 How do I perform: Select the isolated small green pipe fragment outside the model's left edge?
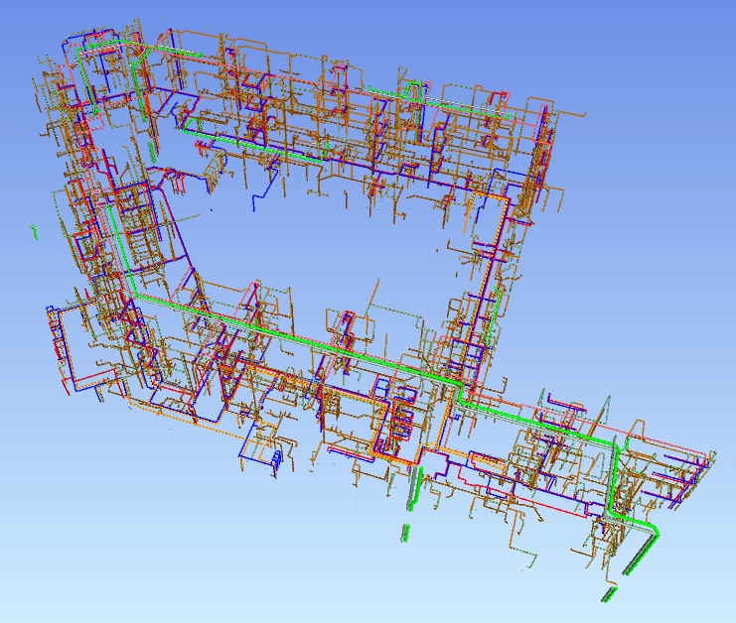[x=34, y=231]
